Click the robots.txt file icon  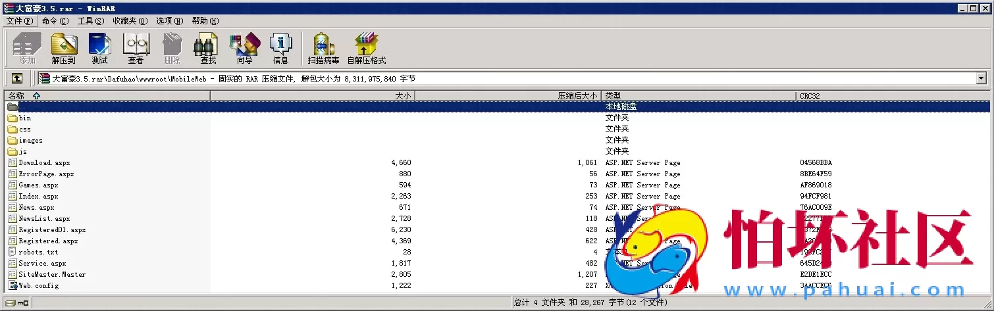tap(13, 252)
